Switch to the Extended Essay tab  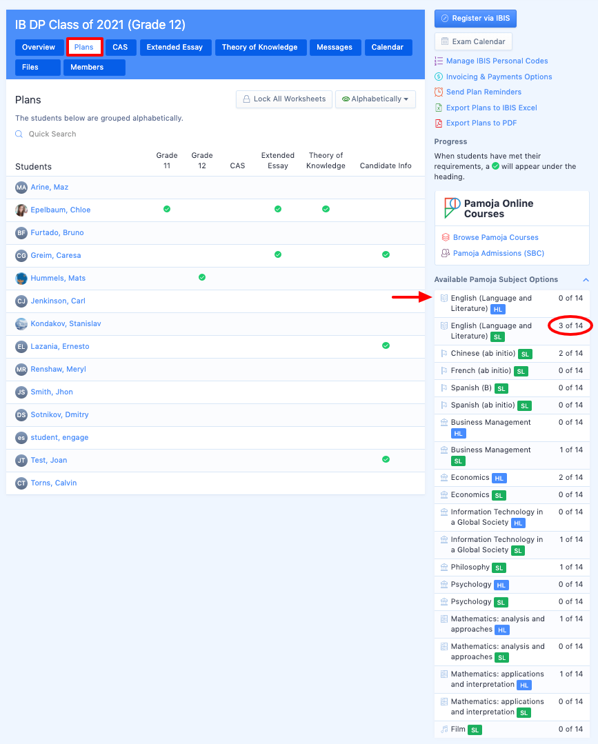(x=175, y=48)
